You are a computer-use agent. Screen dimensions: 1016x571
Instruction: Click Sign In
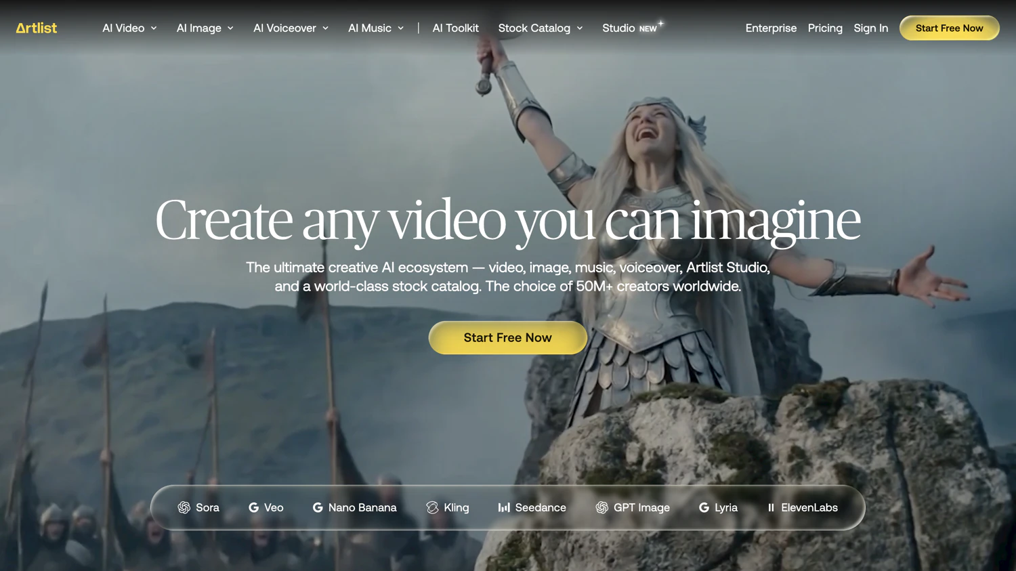click(x=870, y=28)
